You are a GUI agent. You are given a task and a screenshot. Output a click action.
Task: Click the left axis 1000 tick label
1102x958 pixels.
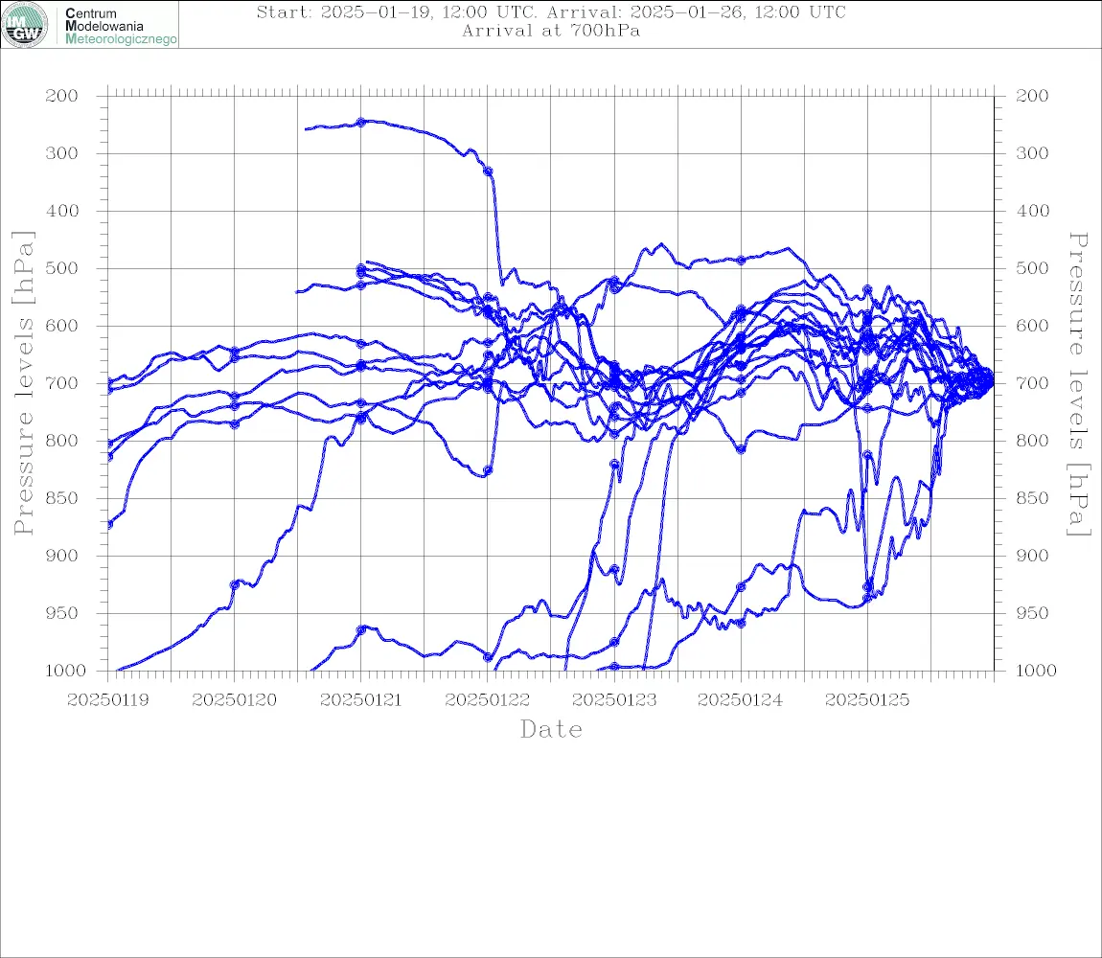click(x=66, y=671)
